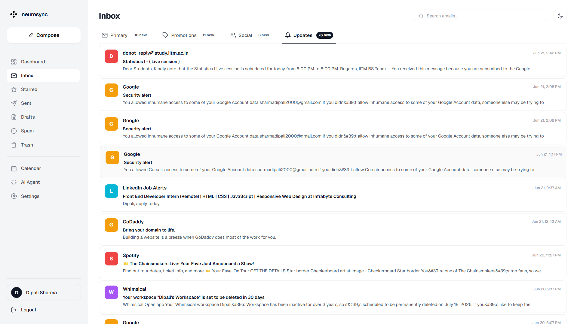The height and width of the screenshot is (324, 577).
Task: Launch the AI Agent page
Action: (43, 182)
